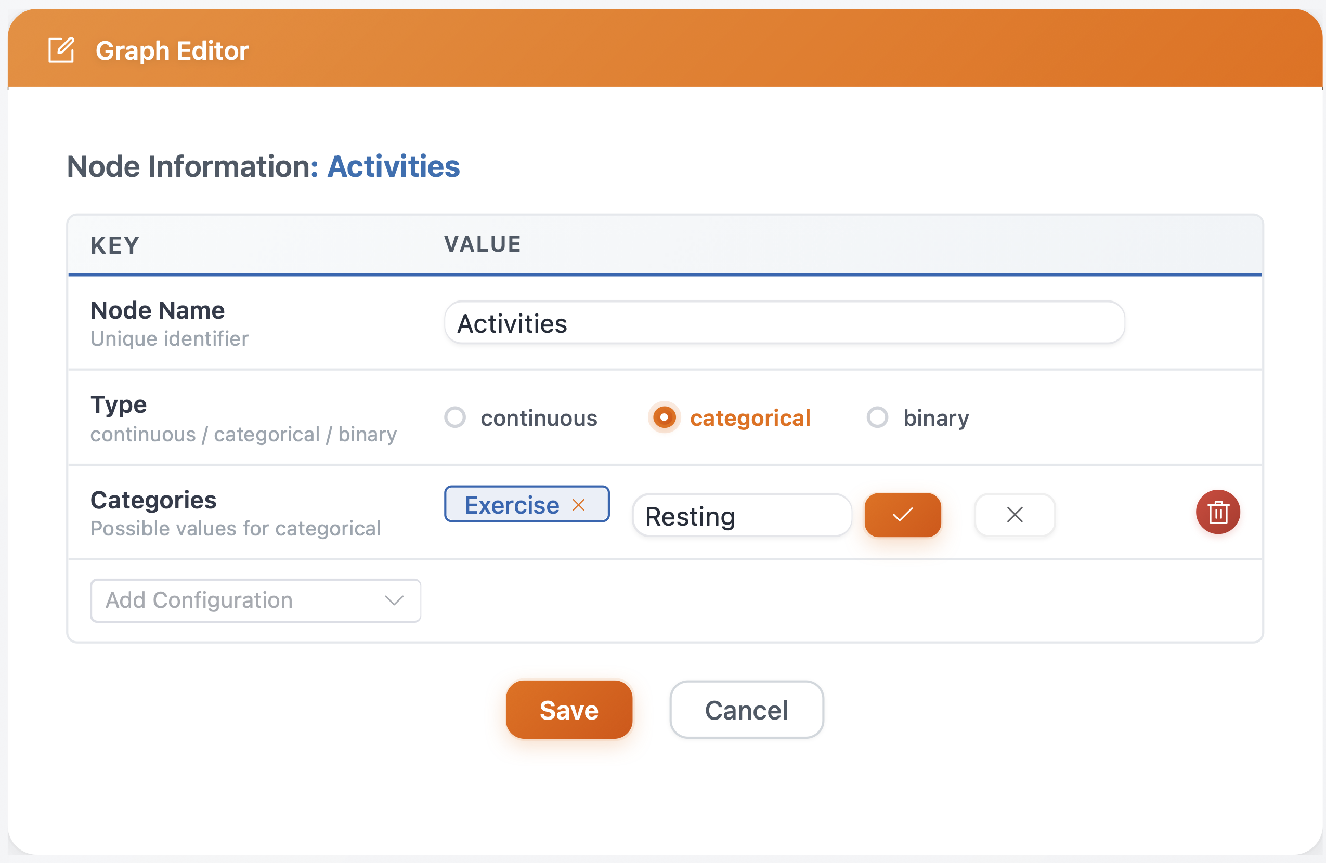Select the continuous type radio button
1326x863 pixels.
point(455,417)
